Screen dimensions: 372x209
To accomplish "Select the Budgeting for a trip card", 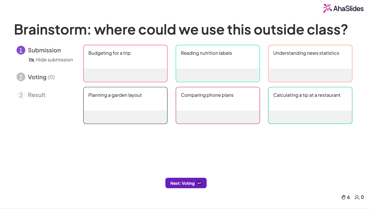I will [125, 64].
